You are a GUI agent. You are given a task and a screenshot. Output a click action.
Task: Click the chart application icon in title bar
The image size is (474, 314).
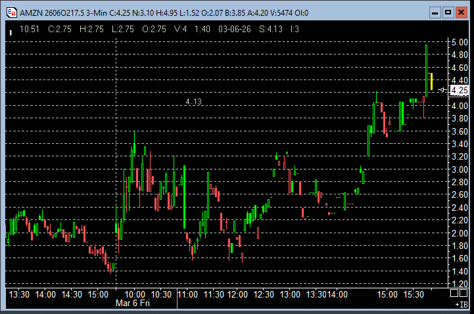11,12
